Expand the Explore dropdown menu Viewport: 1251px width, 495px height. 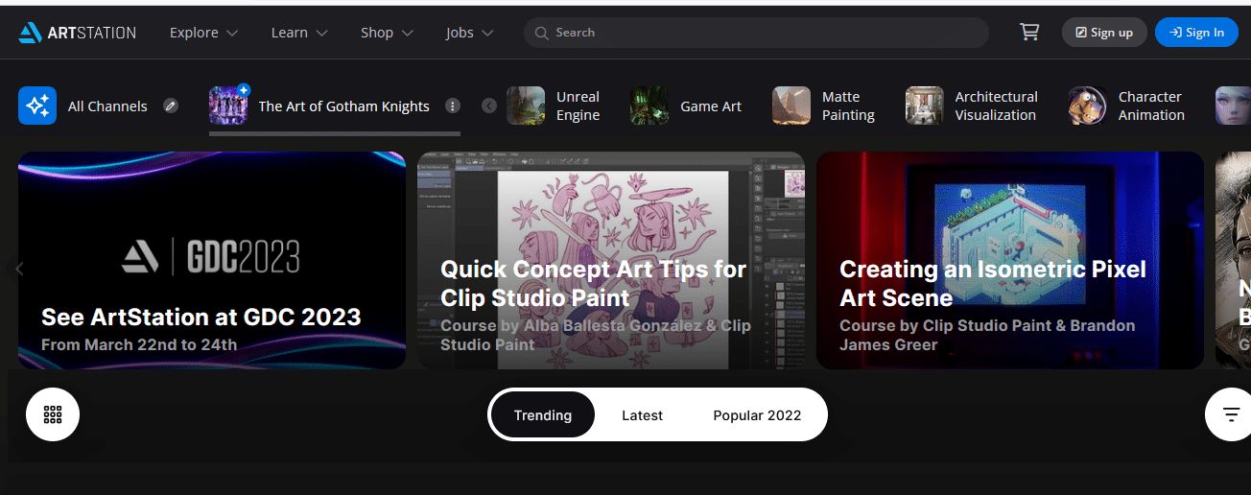pos(203,33)
